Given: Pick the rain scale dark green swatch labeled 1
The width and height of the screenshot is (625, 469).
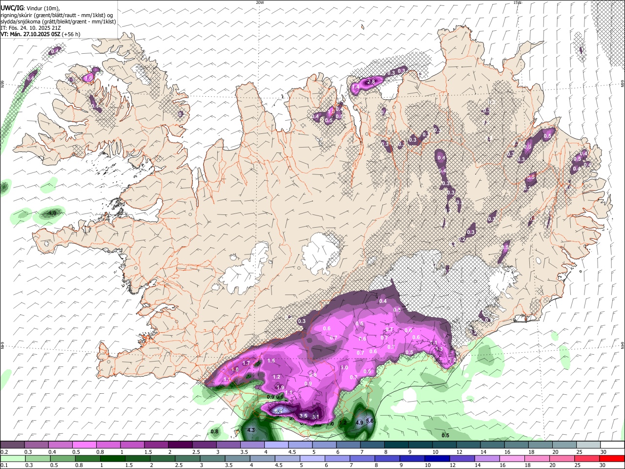Looking at the screenshot, I should coord(112,458).
